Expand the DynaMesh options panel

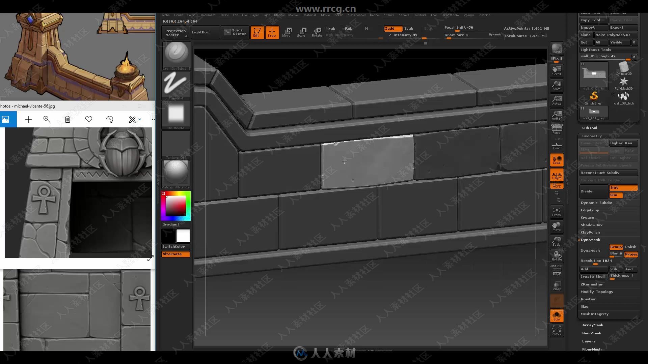point(590,240)
